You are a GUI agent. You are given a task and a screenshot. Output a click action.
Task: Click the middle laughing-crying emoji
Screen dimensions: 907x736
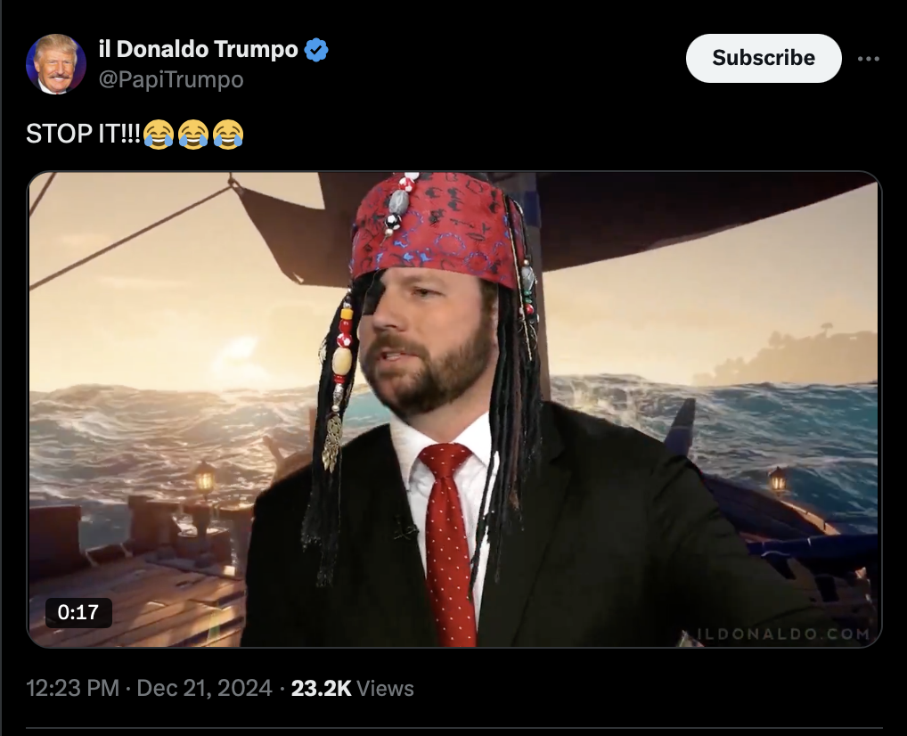pyautogui.click(x=193, y=135)
